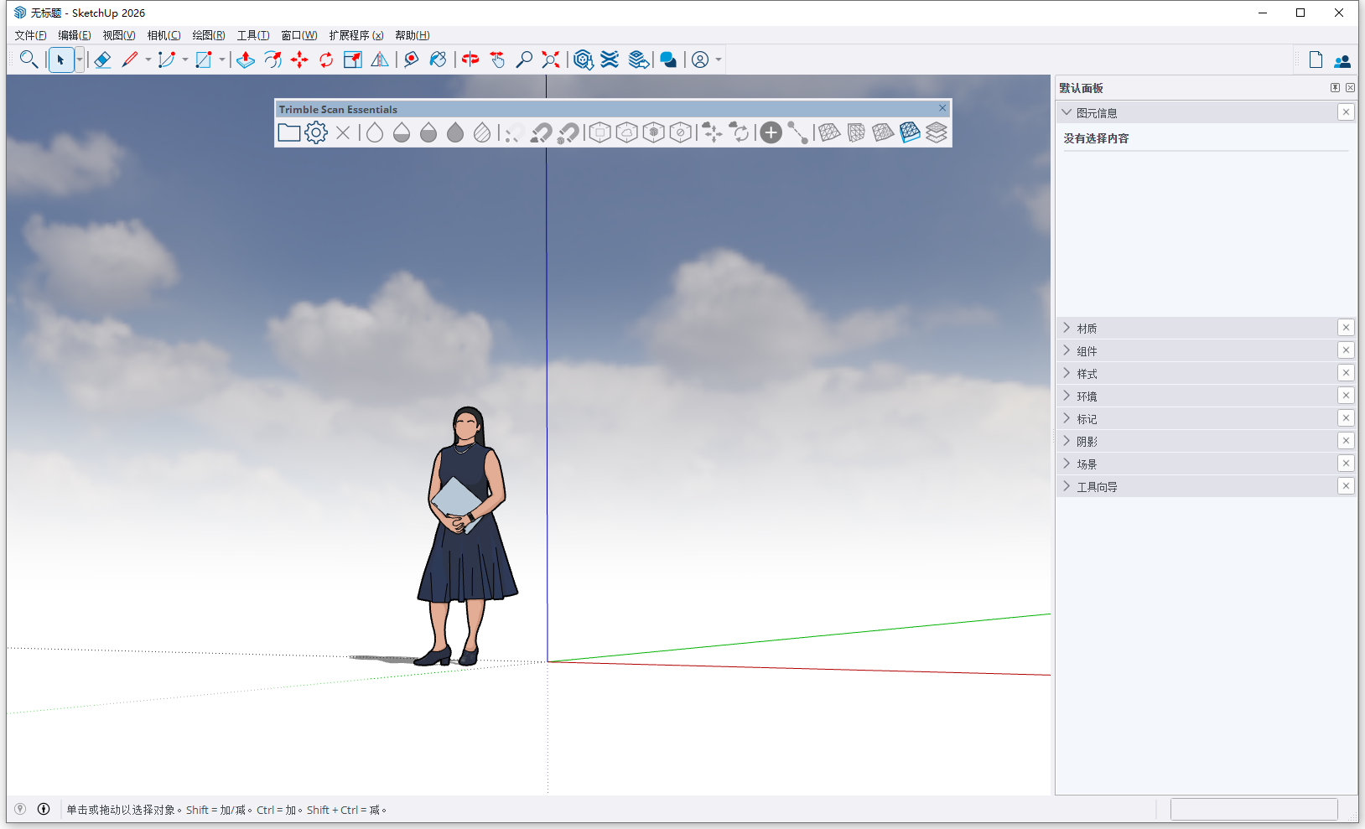Choose the Move tool with red arrows

pos(299,60)
